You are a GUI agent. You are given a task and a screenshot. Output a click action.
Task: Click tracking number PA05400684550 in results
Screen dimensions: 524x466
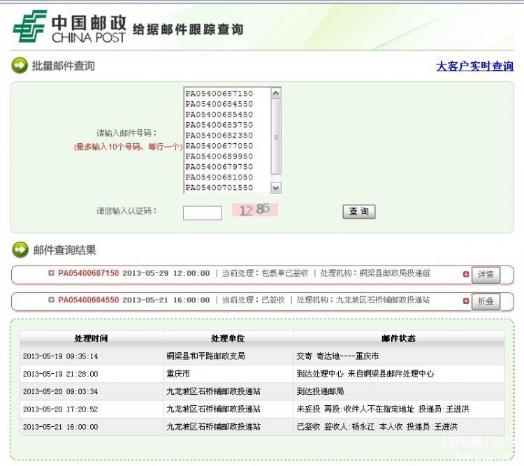click(89, 300)
